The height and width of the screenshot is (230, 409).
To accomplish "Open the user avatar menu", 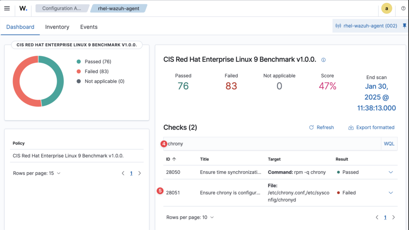I will coord(387,8).
